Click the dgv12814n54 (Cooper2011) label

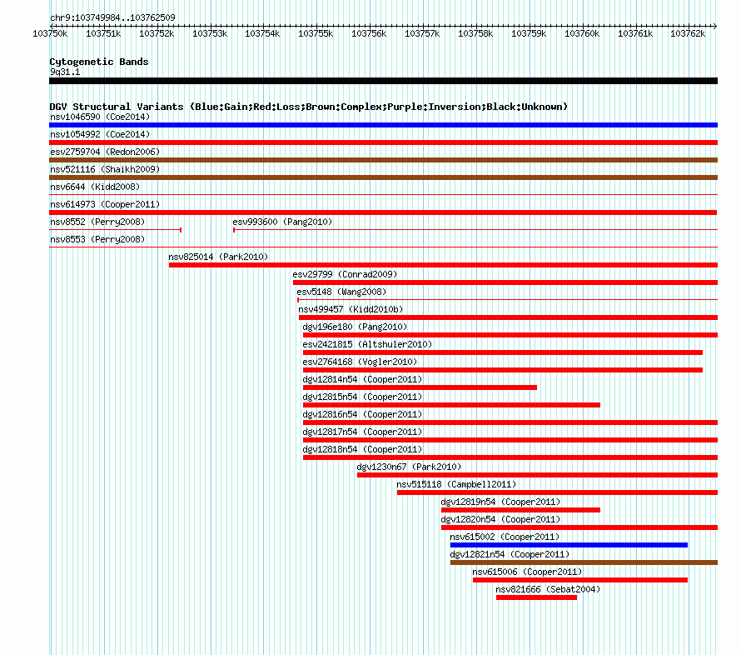pos(362,379)
